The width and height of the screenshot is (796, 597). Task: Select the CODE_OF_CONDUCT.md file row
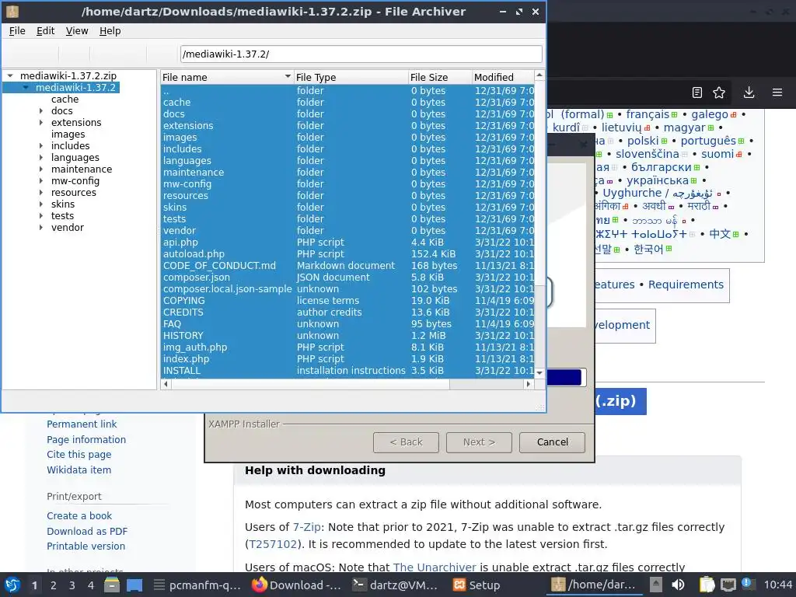click(347, 266)
